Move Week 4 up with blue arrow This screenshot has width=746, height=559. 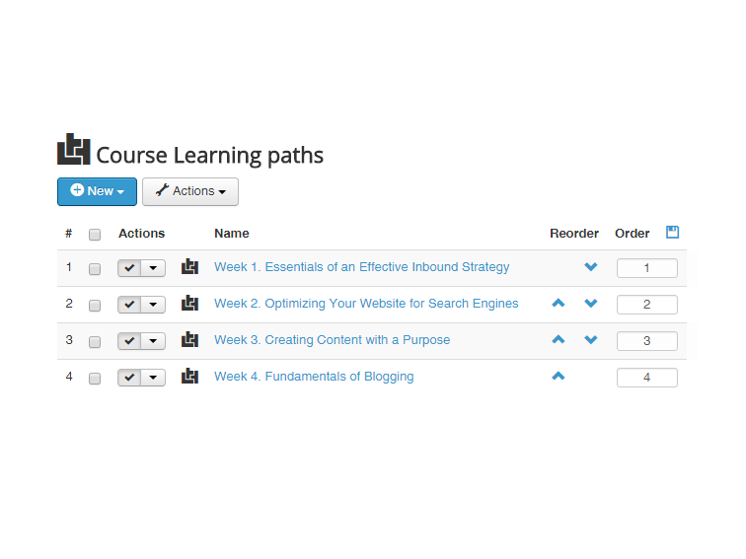[559, 376]
